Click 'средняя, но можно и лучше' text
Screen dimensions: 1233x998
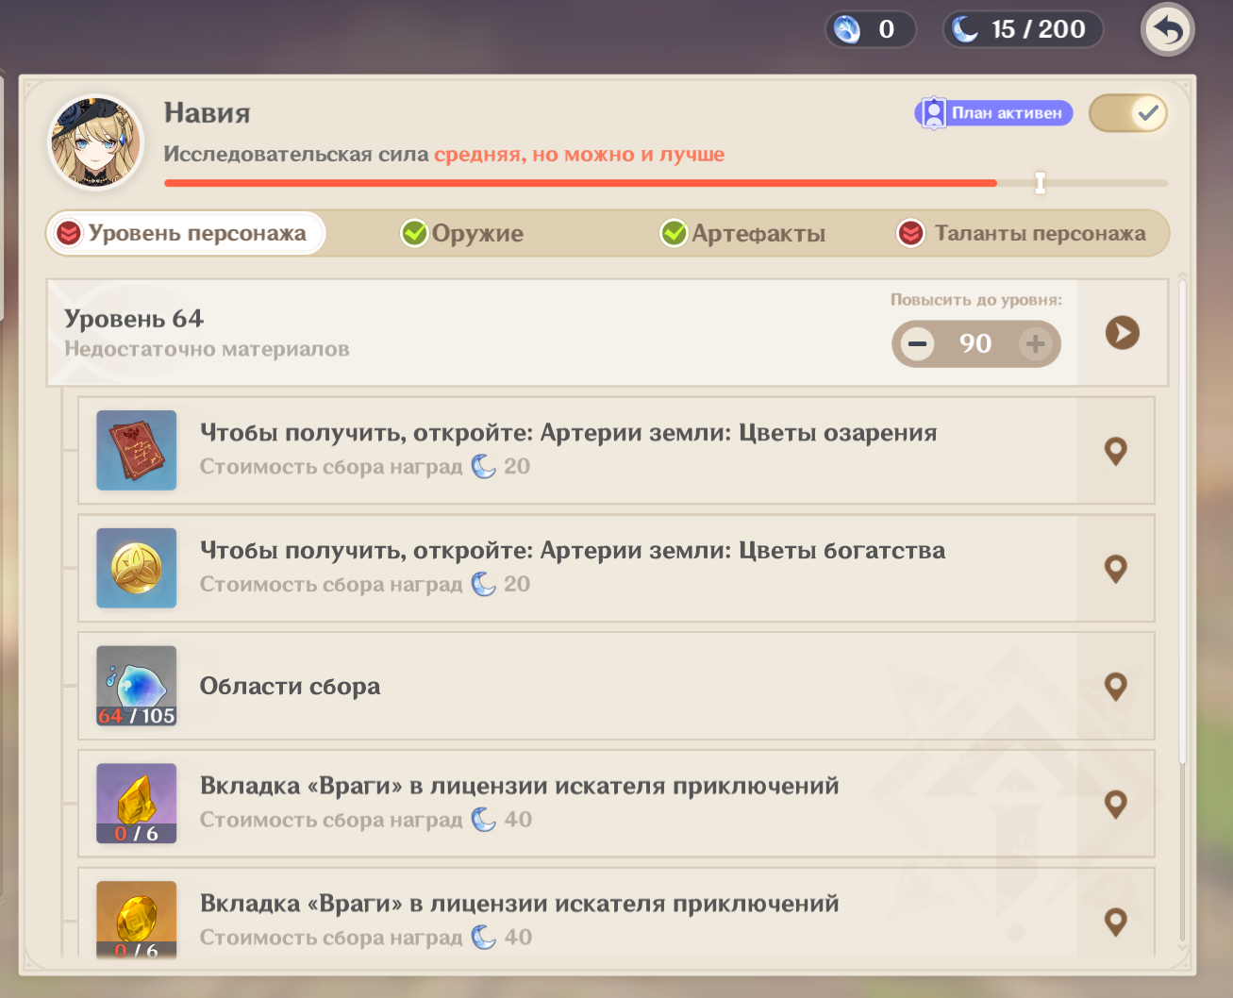point(579,155)
